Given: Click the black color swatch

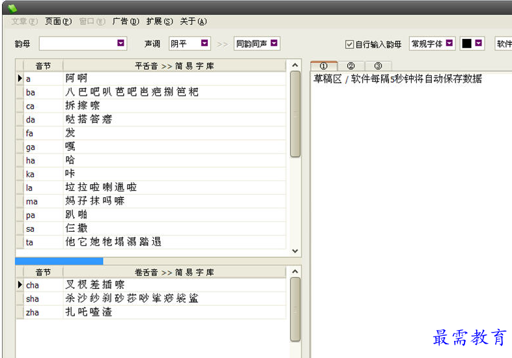Looking at the screenshot, I should click(466, 44).
